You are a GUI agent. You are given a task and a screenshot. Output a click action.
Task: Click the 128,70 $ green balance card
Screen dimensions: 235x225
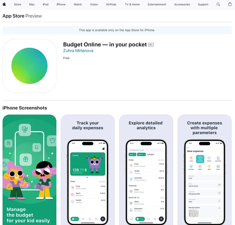click(88, 164)
